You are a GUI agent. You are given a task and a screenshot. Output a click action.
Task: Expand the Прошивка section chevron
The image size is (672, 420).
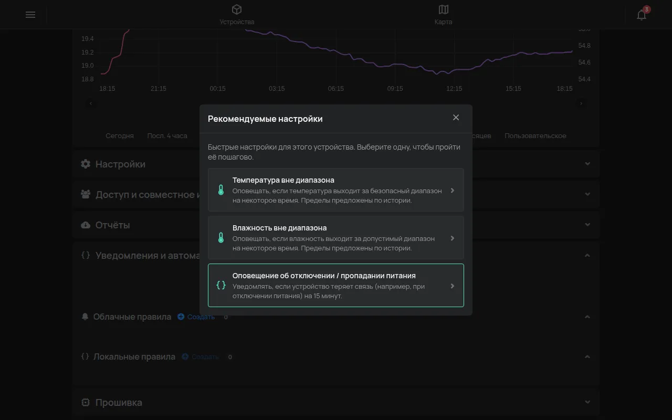pos(587,402)
